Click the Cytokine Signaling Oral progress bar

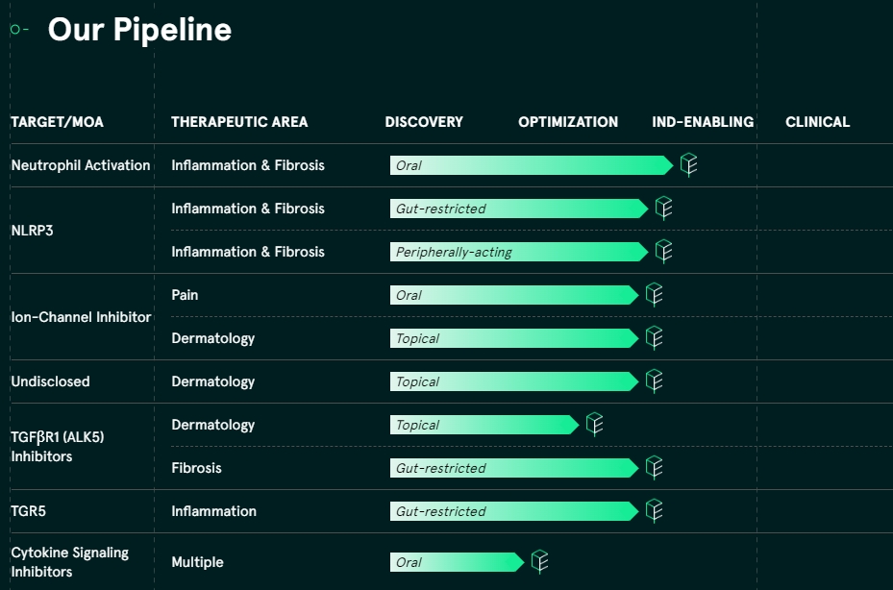pos(457,562)
